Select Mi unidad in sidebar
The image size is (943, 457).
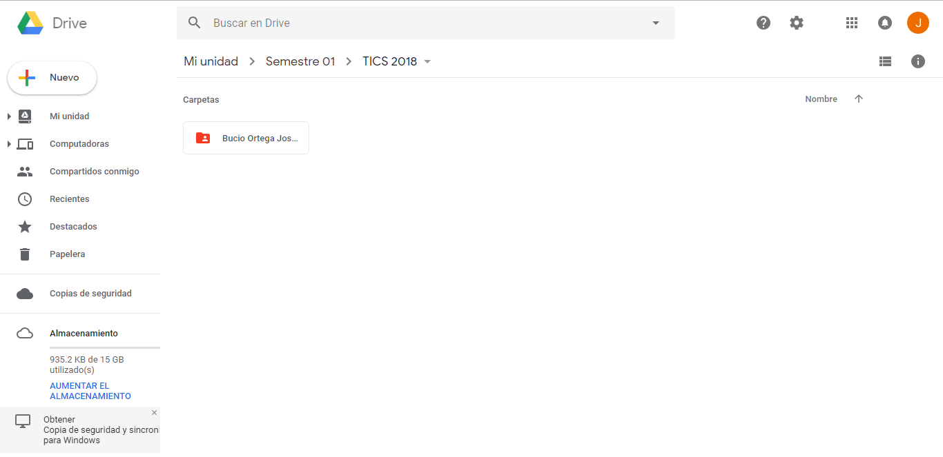pos(70,116)
